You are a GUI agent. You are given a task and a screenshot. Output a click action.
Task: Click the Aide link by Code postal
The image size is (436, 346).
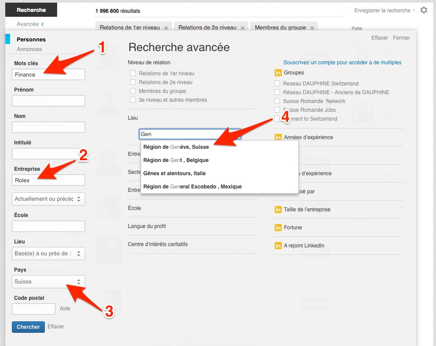65,309
